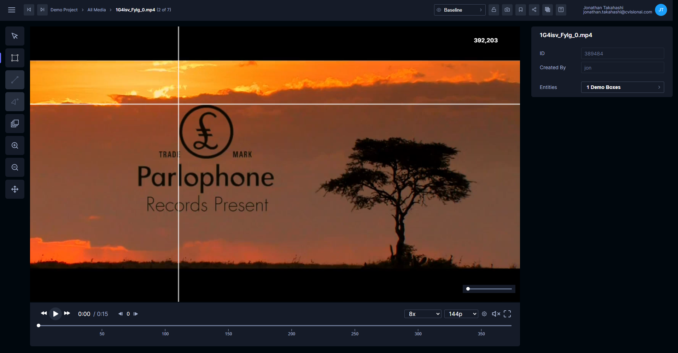Click the 0:15 total duration text
Screen dimensions: 678x353
tap(103, 314)
